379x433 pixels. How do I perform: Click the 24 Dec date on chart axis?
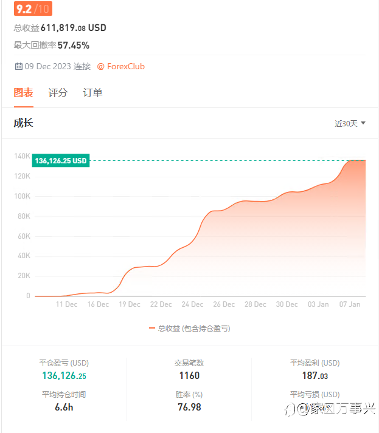192,304
